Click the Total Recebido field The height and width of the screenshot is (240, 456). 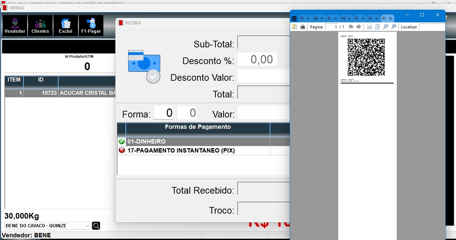click(263, 189)
